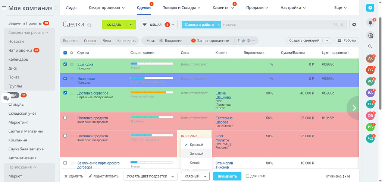
Task: Click the grid column settings gear icon
Action: (x=72, y=53)
